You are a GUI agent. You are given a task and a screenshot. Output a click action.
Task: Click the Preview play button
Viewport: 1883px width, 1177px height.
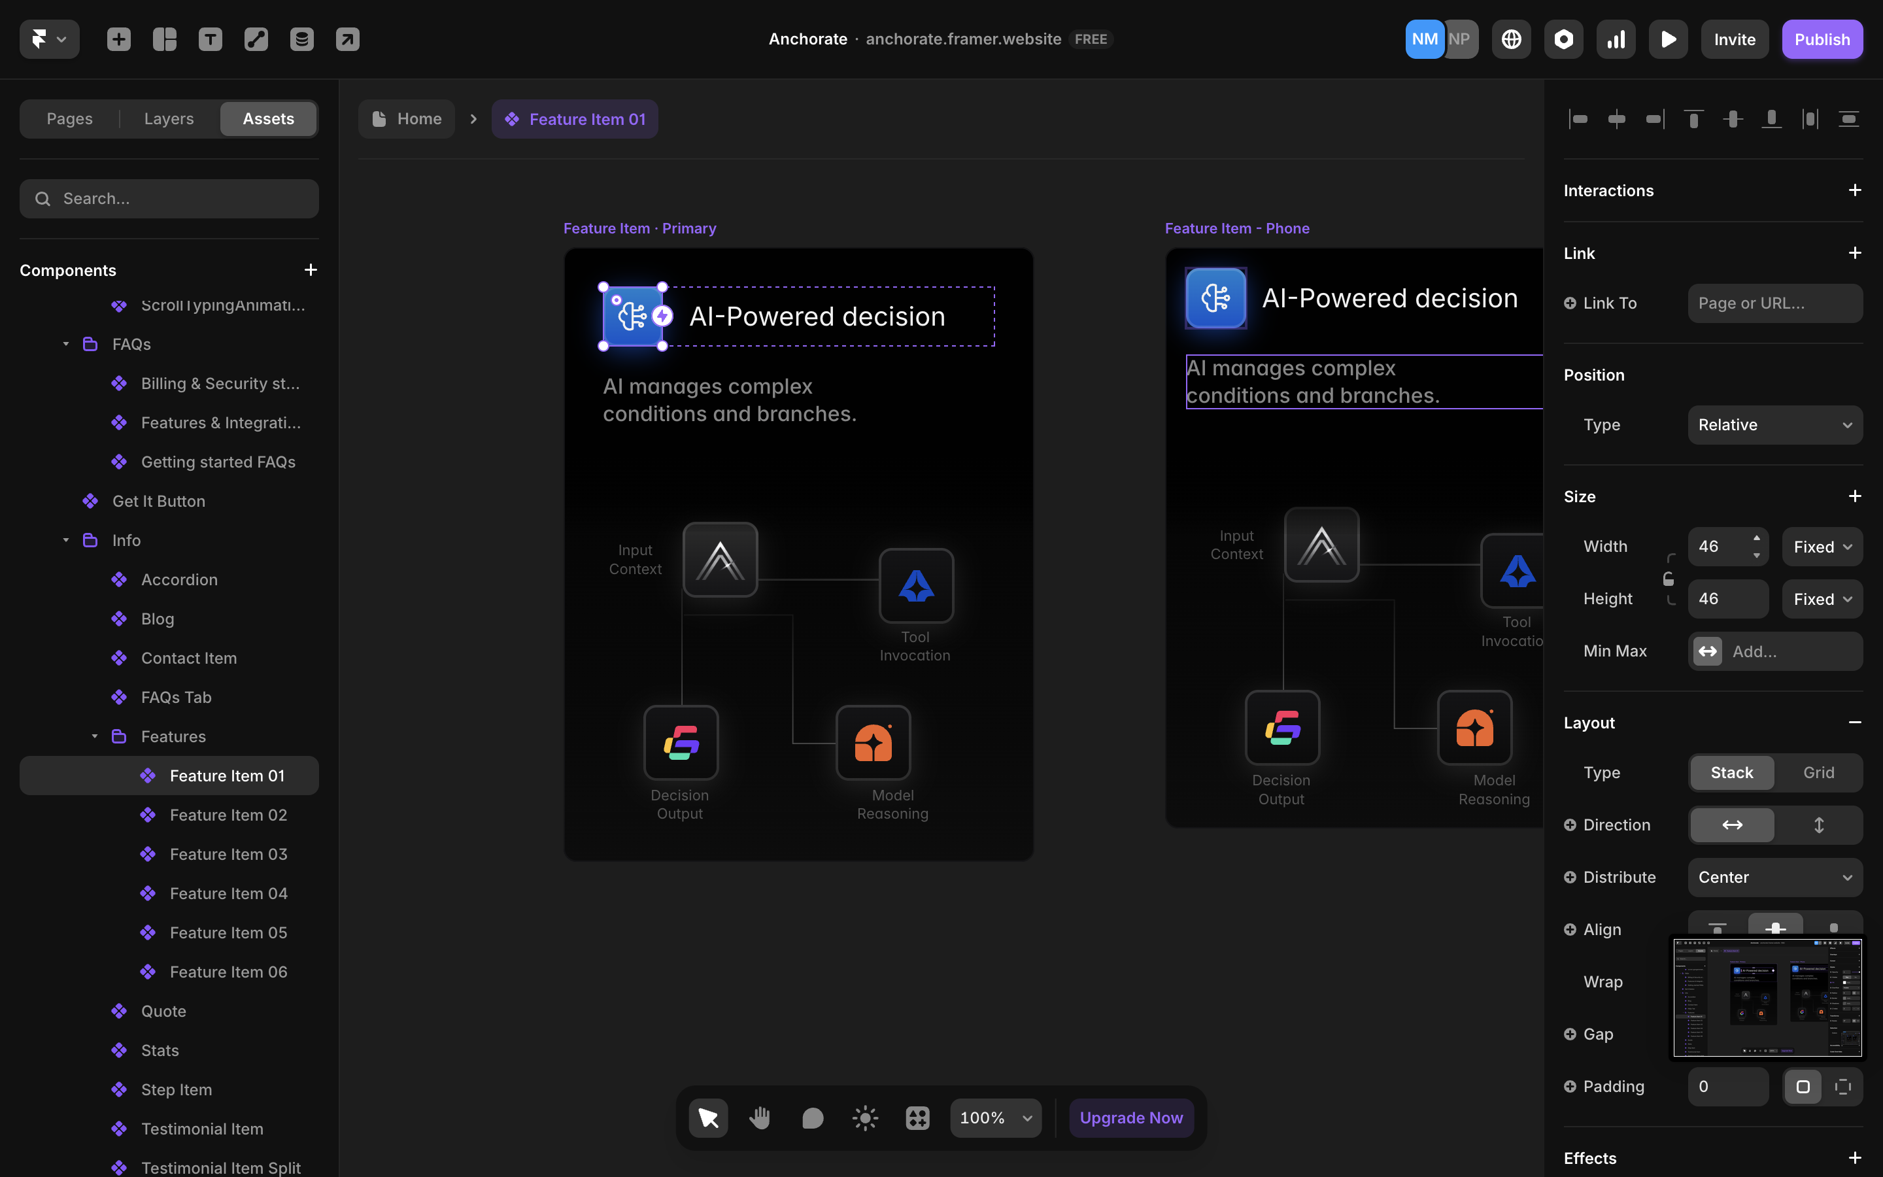[x=1667, y=39]
